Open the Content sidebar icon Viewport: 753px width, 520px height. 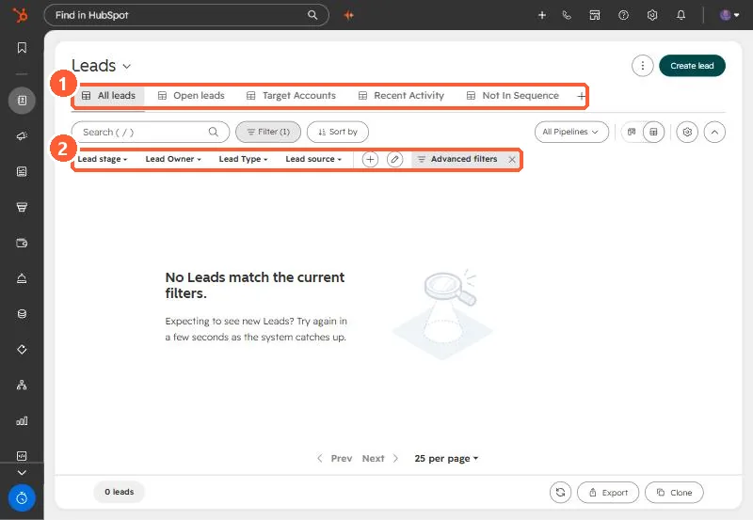22,172
